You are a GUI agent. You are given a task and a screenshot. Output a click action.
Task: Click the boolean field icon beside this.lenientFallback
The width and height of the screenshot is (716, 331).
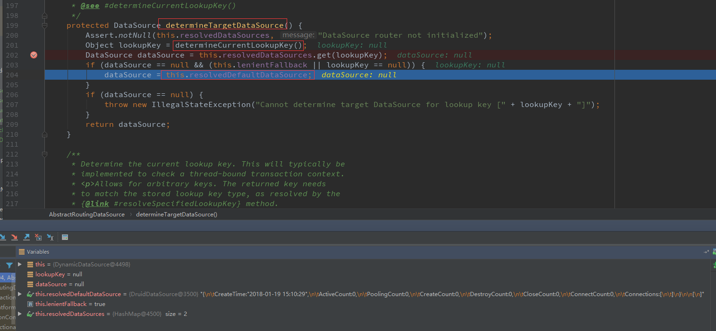pyautogui.click(x=30, y=304)
